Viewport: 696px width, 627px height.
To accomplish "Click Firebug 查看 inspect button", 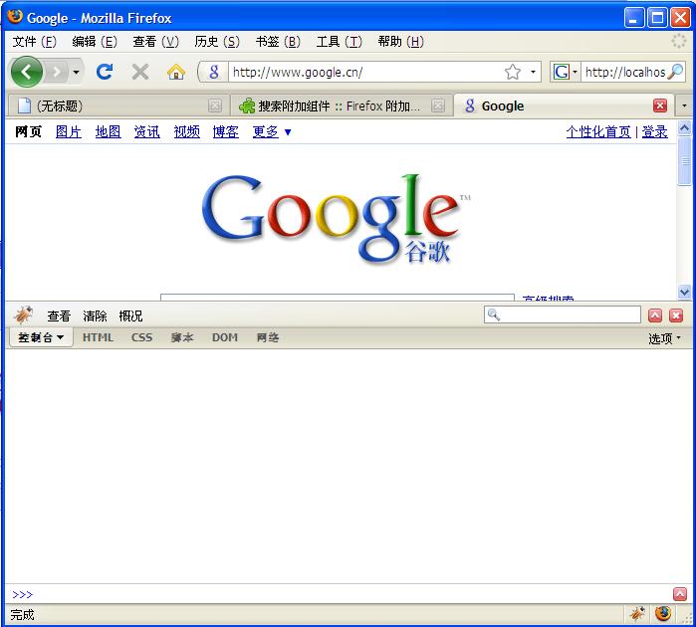I will (x=59, y=315).
